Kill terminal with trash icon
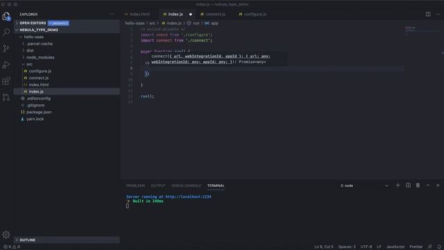Image resolution: width=444 pixels, height=250 pixels. click(418, 185)
